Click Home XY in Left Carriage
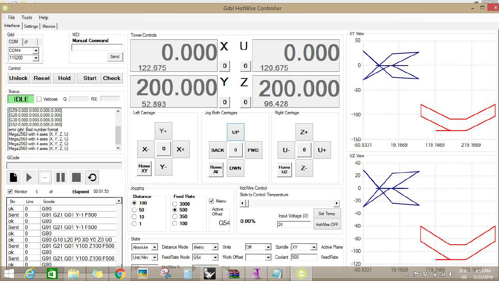499x281 pixels. [x=144, y=168]
